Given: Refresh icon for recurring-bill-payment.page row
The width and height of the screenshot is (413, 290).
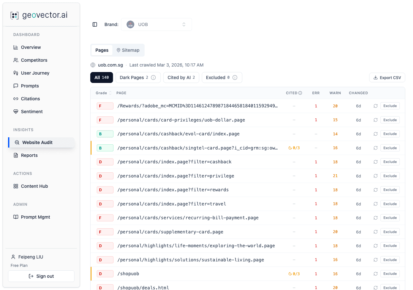Looking at the screenshot, I should (376, 218).
